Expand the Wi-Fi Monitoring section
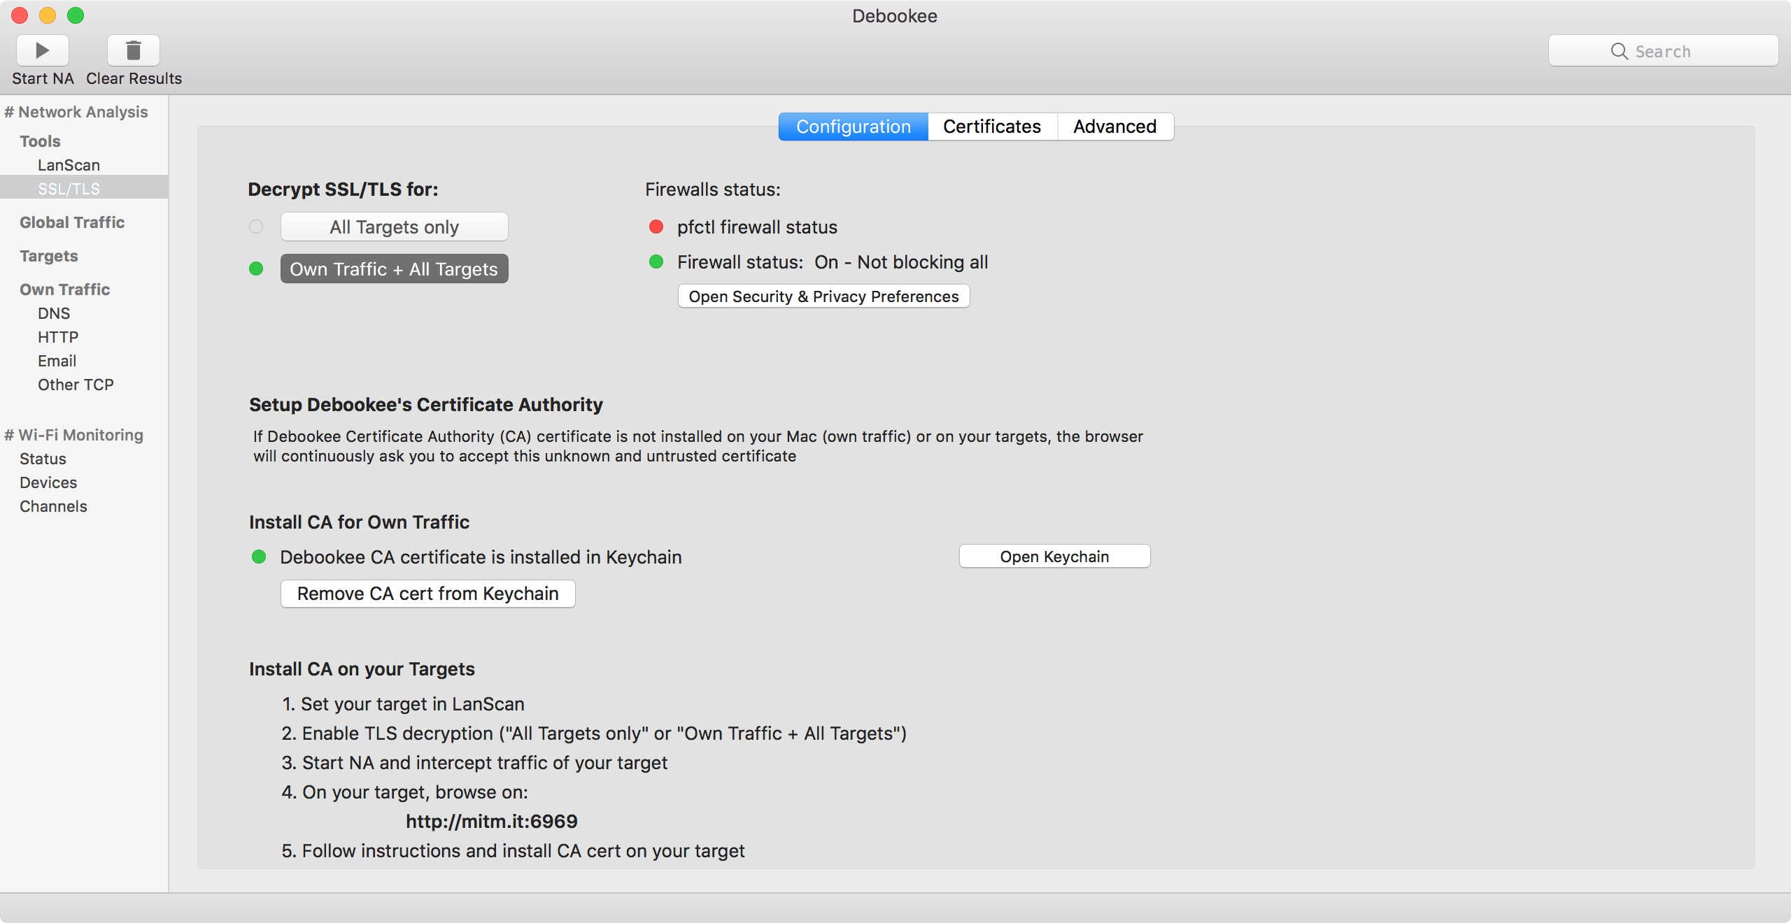Viewport: 1791px width, 923px height. [x=73, y=434]
